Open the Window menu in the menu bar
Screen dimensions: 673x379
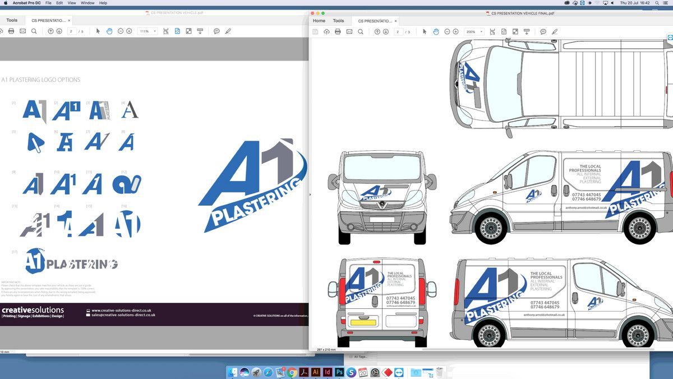click(x=87, y=3)
